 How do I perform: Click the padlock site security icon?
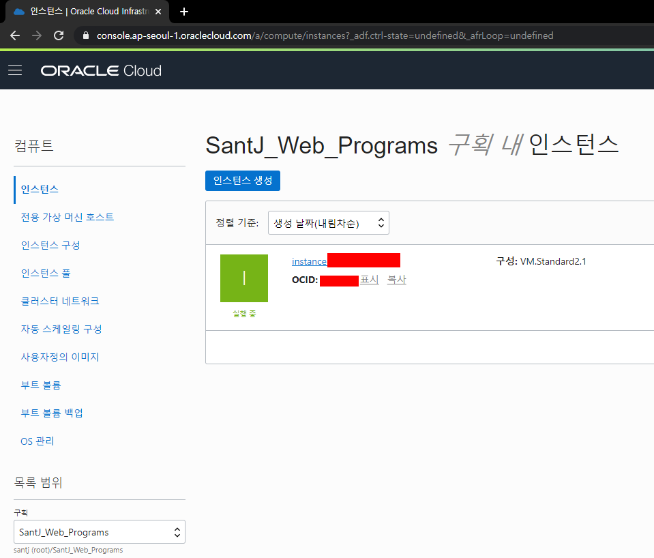pos(86,35)
